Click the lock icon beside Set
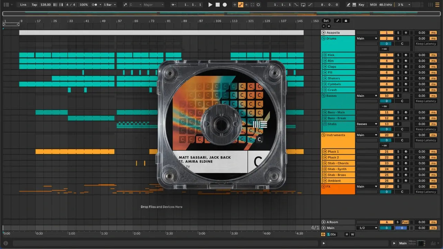The width and height of the screenshot is (443, 249). point(345,21)
